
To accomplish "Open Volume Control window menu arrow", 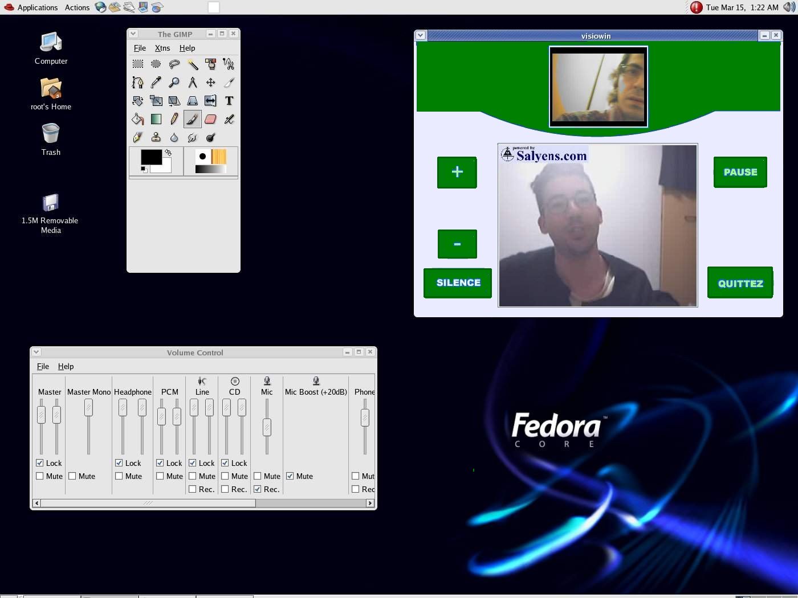I will tap(36, 352).
